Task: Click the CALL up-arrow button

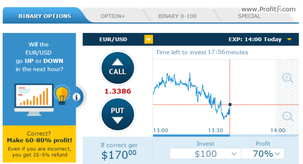Action: 117,68
